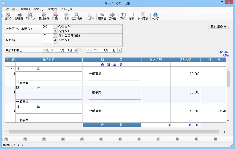
Task: Open 集計条件 aggregation conditions icon
Action: tap(44, 16)
